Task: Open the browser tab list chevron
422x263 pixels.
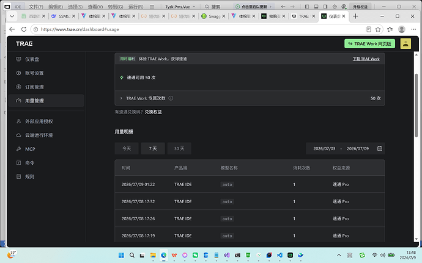Action: click(x=12, y=16)
